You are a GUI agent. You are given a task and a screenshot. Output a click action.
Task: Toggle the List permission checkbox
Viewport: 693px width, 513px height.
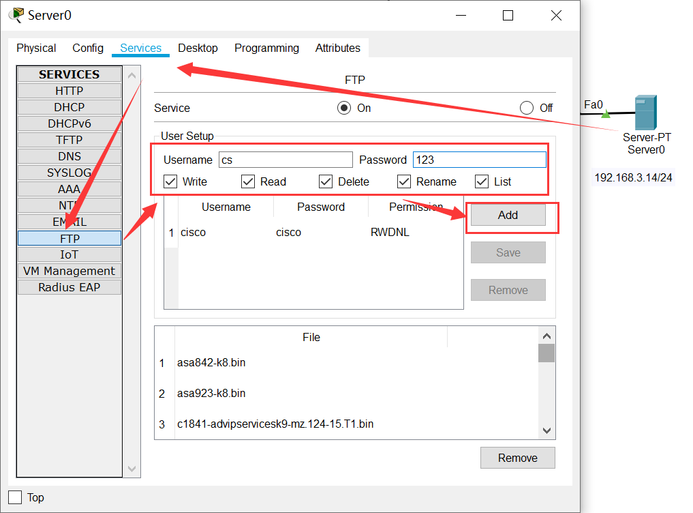[482, 181]
